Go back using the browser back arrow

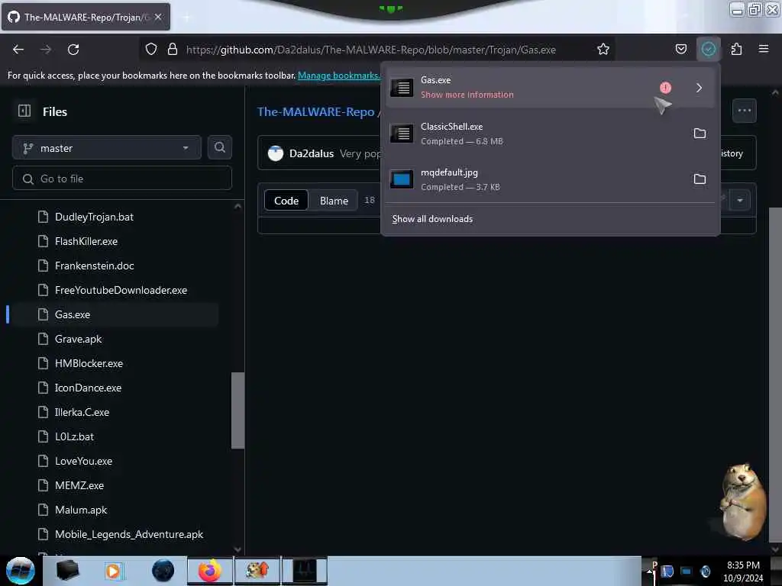pos(18,50)
